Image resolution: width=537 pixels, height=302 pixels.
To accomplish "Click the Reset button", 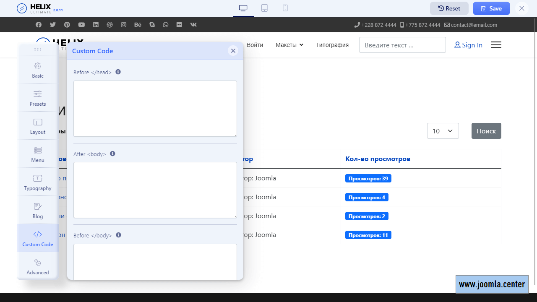I will (x=449, y=8).
